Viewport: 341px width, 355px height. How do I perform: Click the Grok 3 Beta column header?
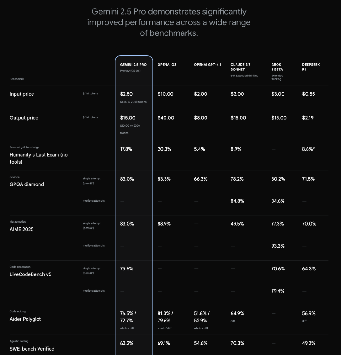pyautogui.click(x=277, y=67)
